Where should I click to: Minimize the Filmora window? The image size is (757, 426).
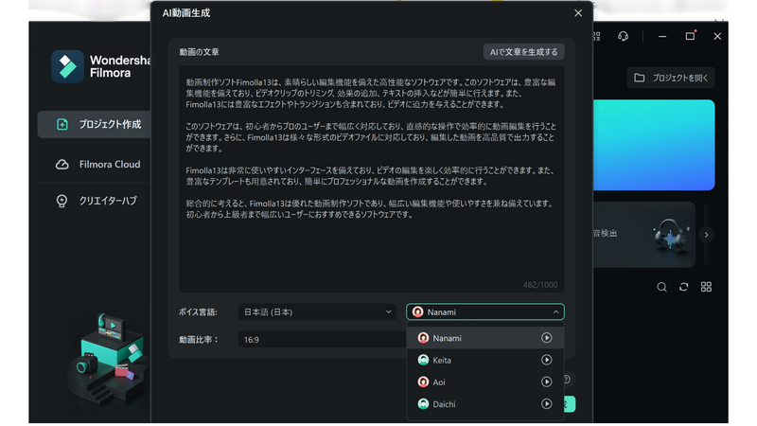pyautogui.click(x=662, y=36)
